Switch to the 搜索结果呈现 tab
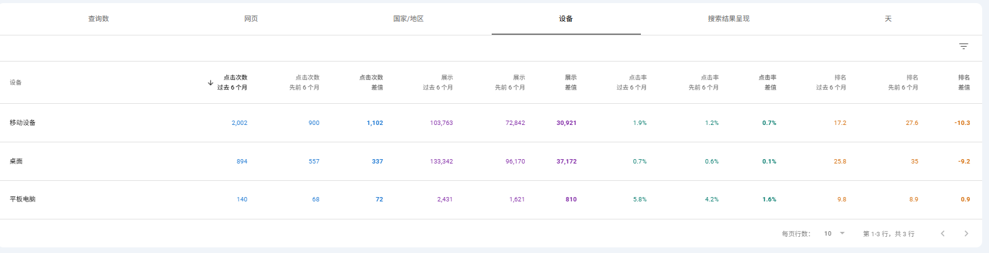This screenshot has width=989, height=253. tap(729, 19)
